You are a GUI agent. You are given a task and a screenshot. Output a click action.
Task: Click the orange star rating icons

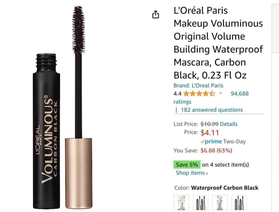point(199,94)
